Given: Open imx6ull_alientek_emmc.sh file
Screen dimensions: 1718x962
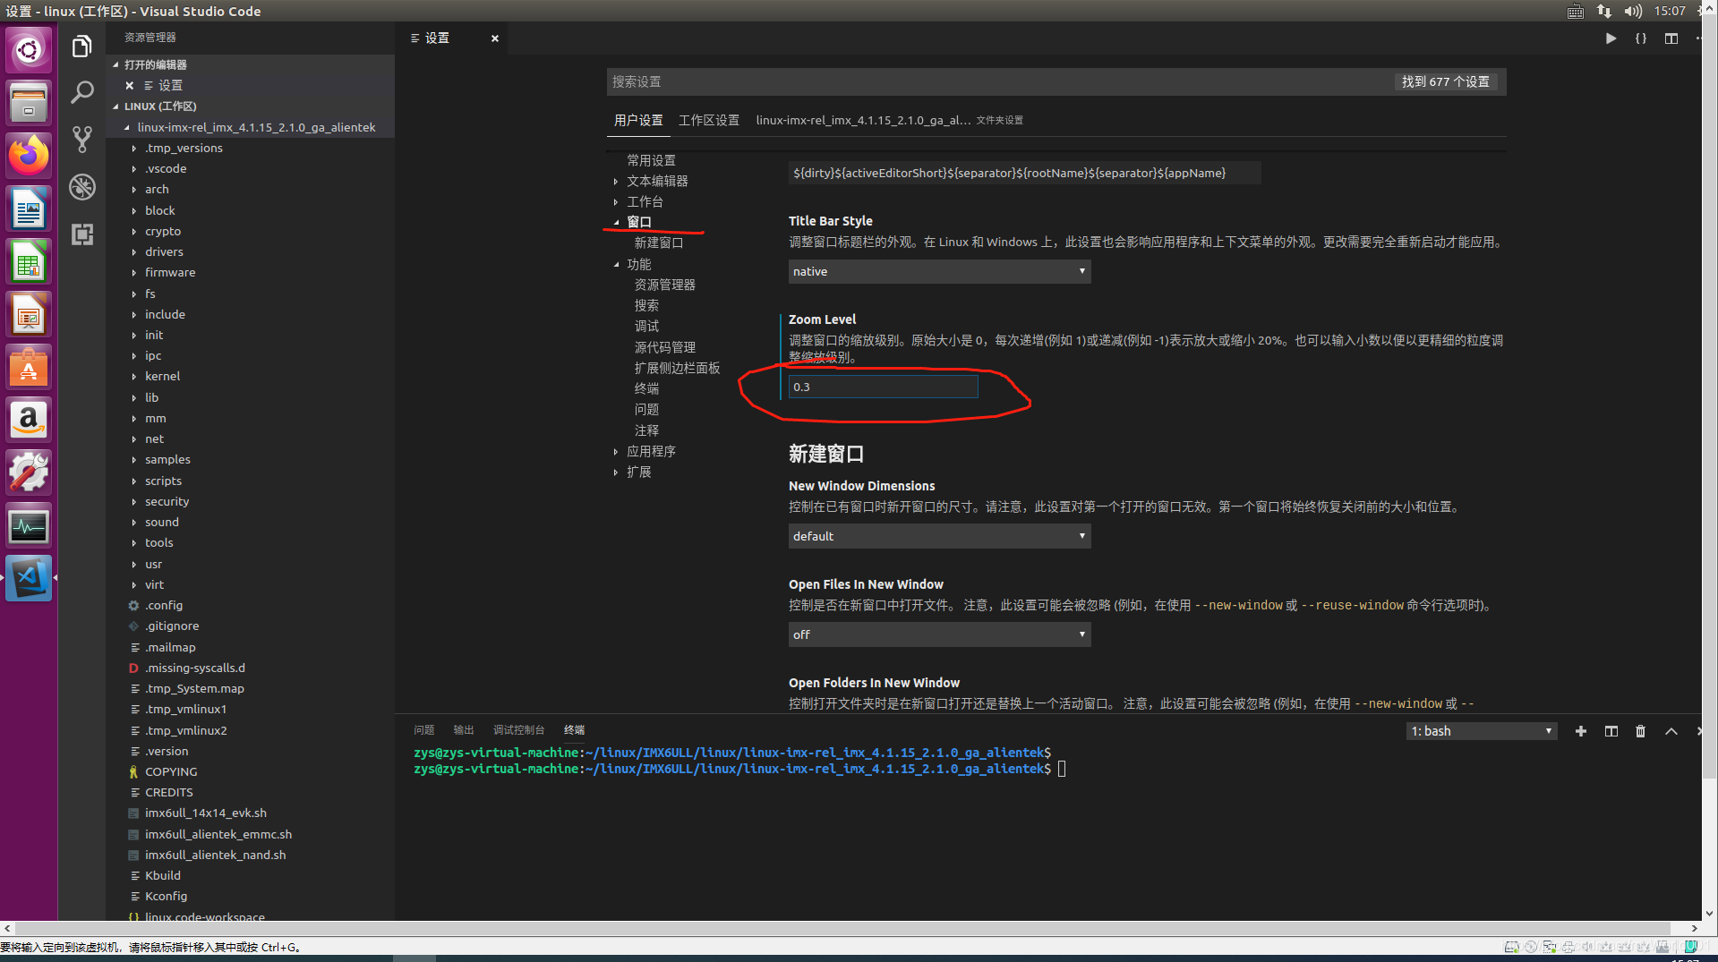Looking at the screenshot, I should [218, 834].
